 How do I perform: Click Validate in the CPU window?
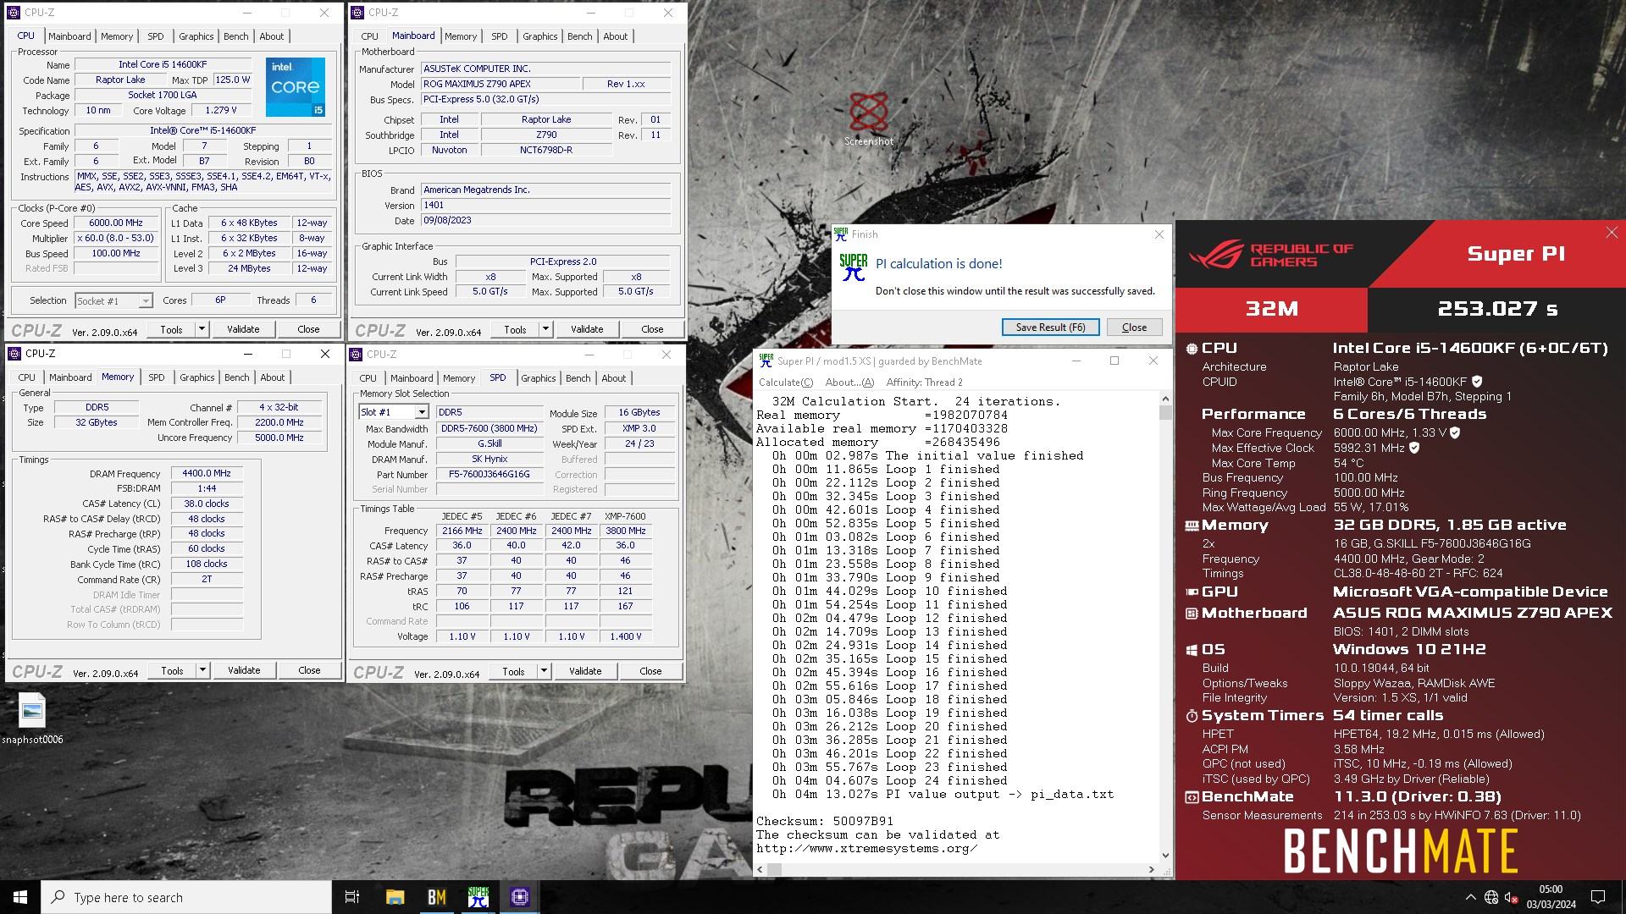[x=243, y=329]
